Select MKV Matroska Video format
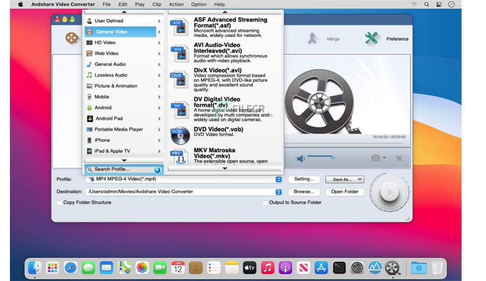 coord(225,156)
